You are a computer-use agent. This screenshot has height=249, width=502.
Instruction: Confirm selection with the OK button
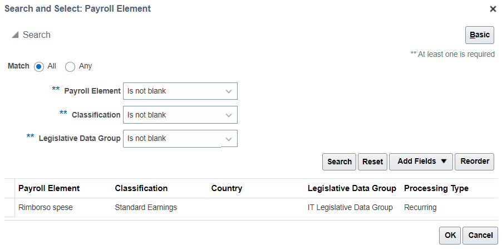pyautogui.click(x=450, y=236)
